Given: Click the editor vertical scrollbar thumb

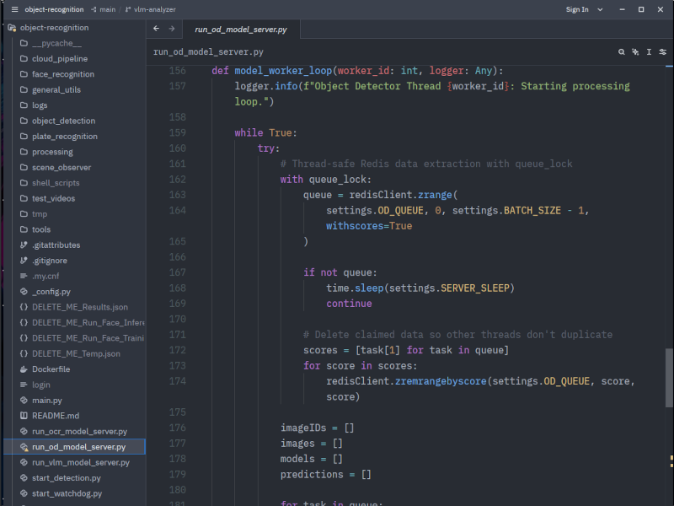Looking at the screenshot, I should [669, 378].
